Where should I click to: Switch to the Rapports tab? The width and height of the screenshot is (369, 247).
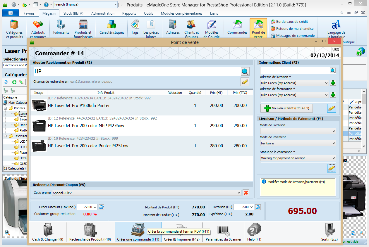(x=129, y=13)
